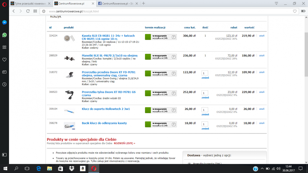Open Bacik klucz do odkręcania kasety link
The image size is (308, 173).
(x=104, y=123)
